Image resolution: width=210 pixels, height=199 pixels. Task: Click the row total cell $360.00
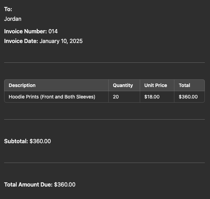point(189,97)
